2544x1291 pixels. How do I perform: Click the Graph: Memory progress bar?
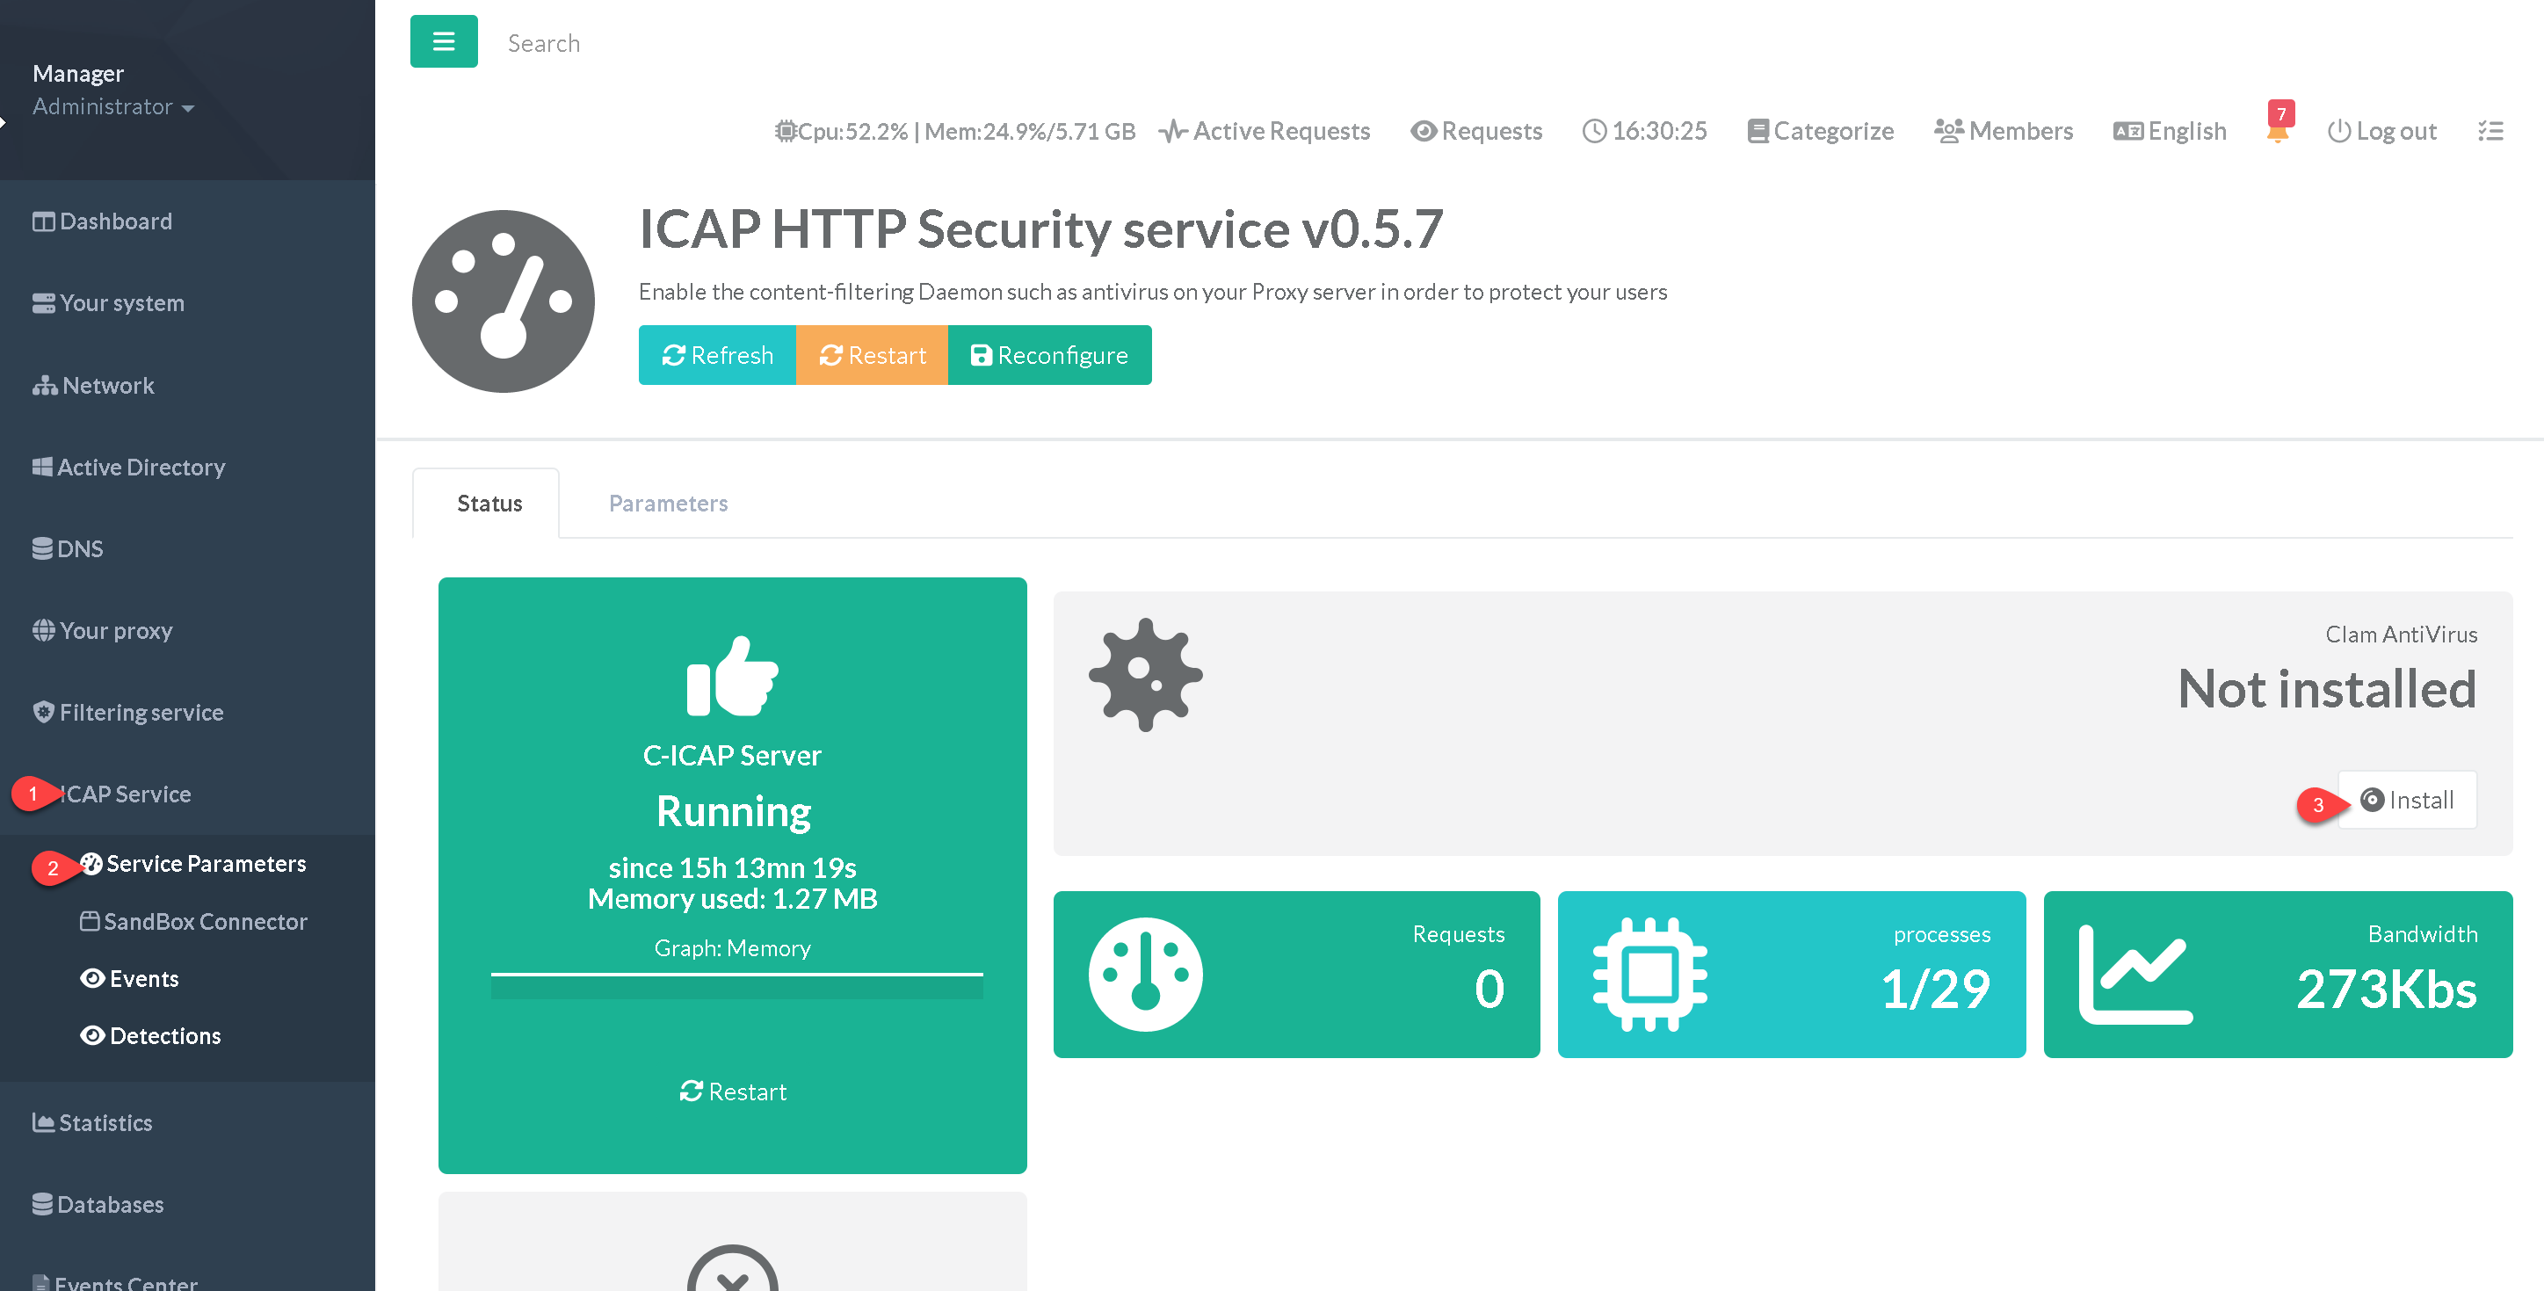point(736,986)
